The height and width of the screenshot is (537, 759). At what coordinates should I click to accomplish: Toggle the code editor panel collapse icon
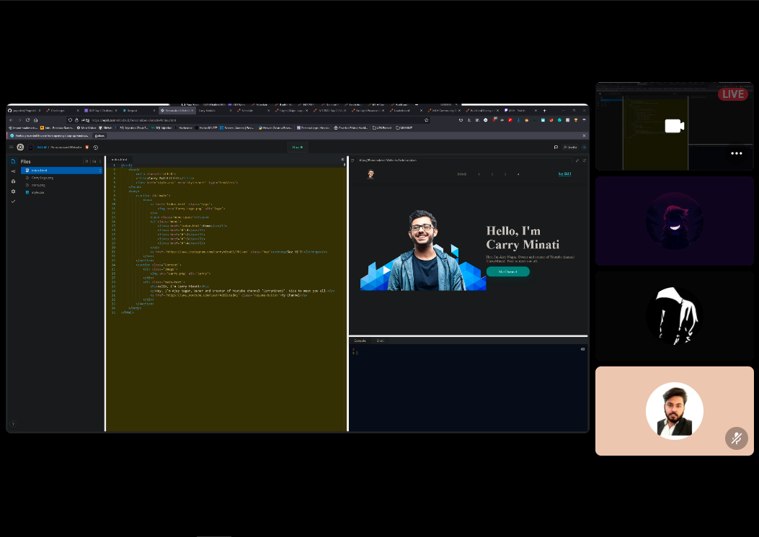[x=342, y=160]
